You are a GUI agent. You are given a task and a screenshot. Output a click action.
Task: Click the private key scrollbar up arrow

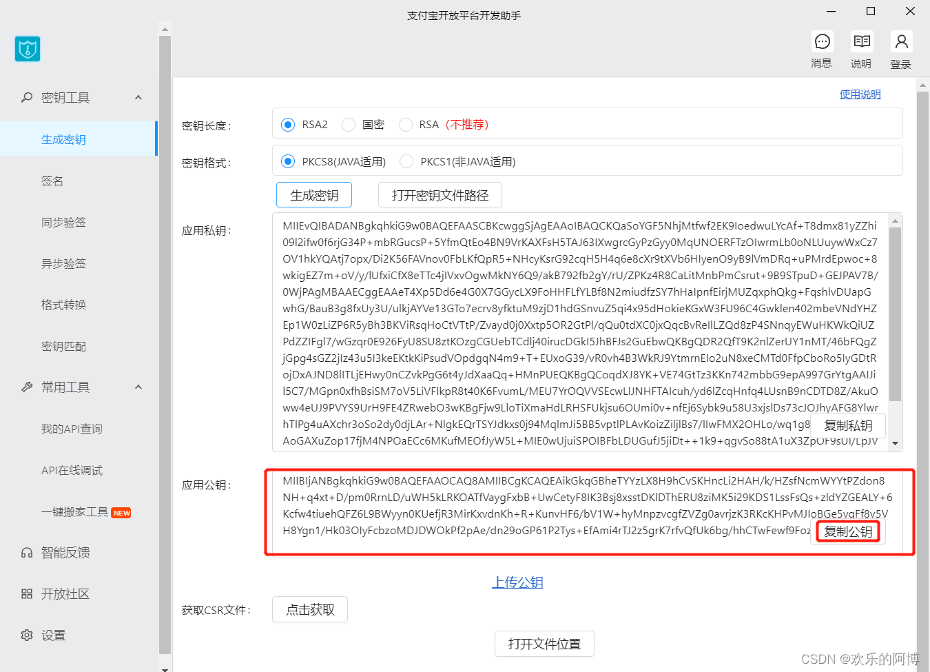click(896, 221)
